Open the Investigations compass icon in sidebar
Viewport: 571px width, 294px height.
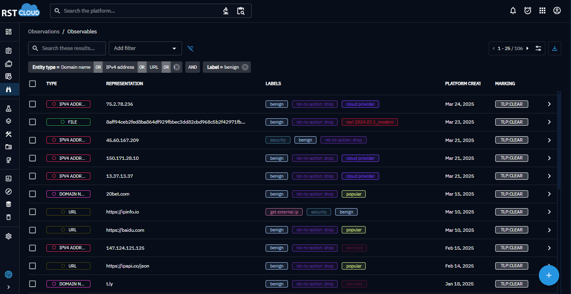[x=9, y=192]
